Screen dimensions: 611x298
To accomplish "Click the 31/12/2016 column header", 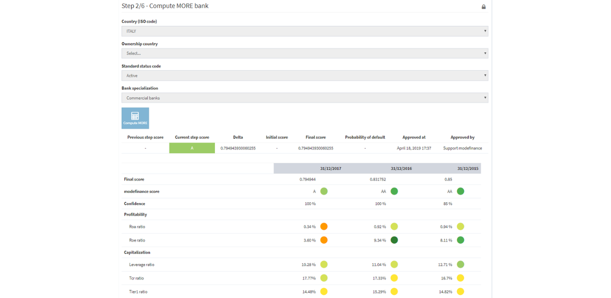I will 401,169.
